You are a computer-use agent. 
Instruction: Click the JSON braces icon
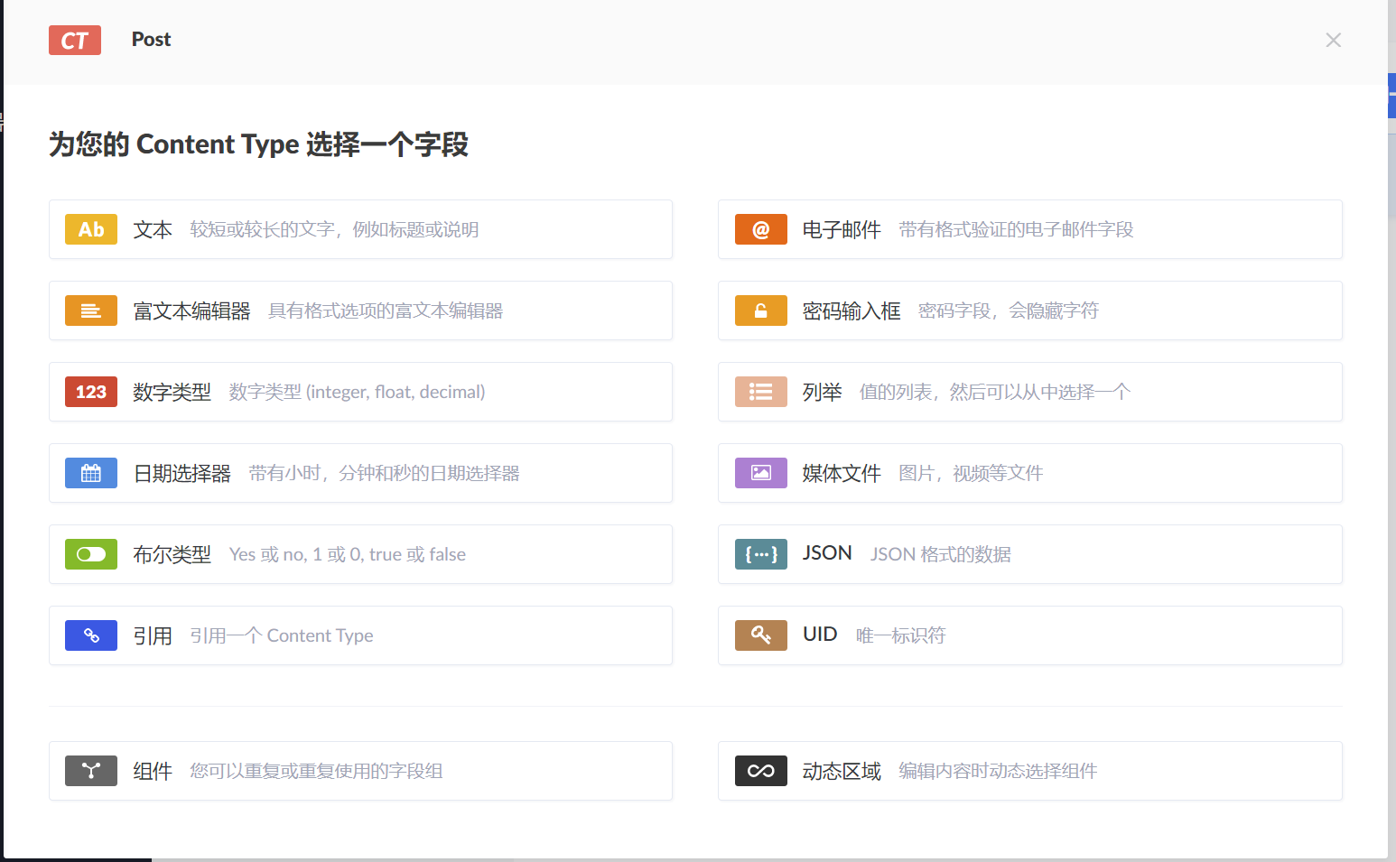tap(761, 554)
